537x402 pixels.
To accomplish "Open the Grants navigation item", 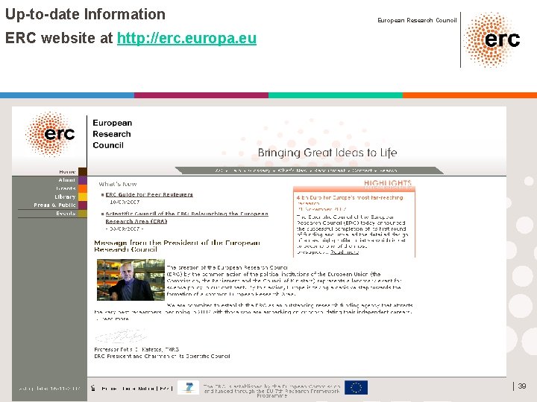I will (x=66, y=188).
